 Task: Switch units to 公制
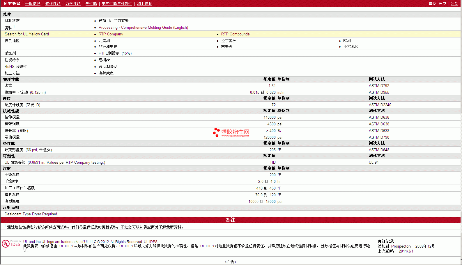(454, 3)
